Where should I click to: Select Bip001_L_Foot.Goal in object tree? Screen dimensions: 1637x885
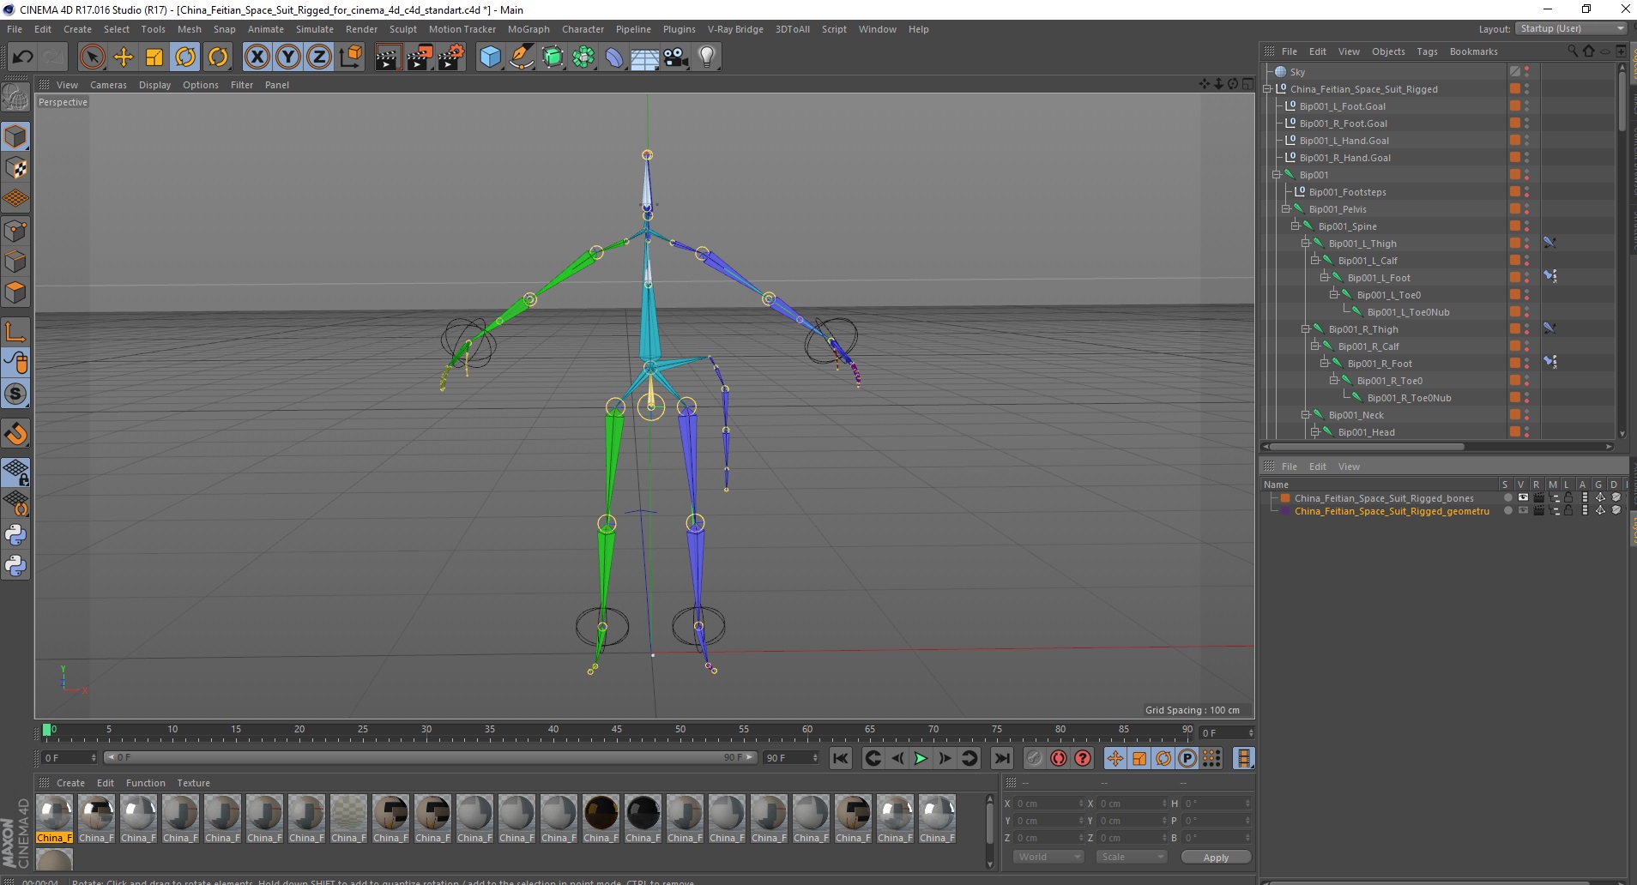pos(1342,106)
